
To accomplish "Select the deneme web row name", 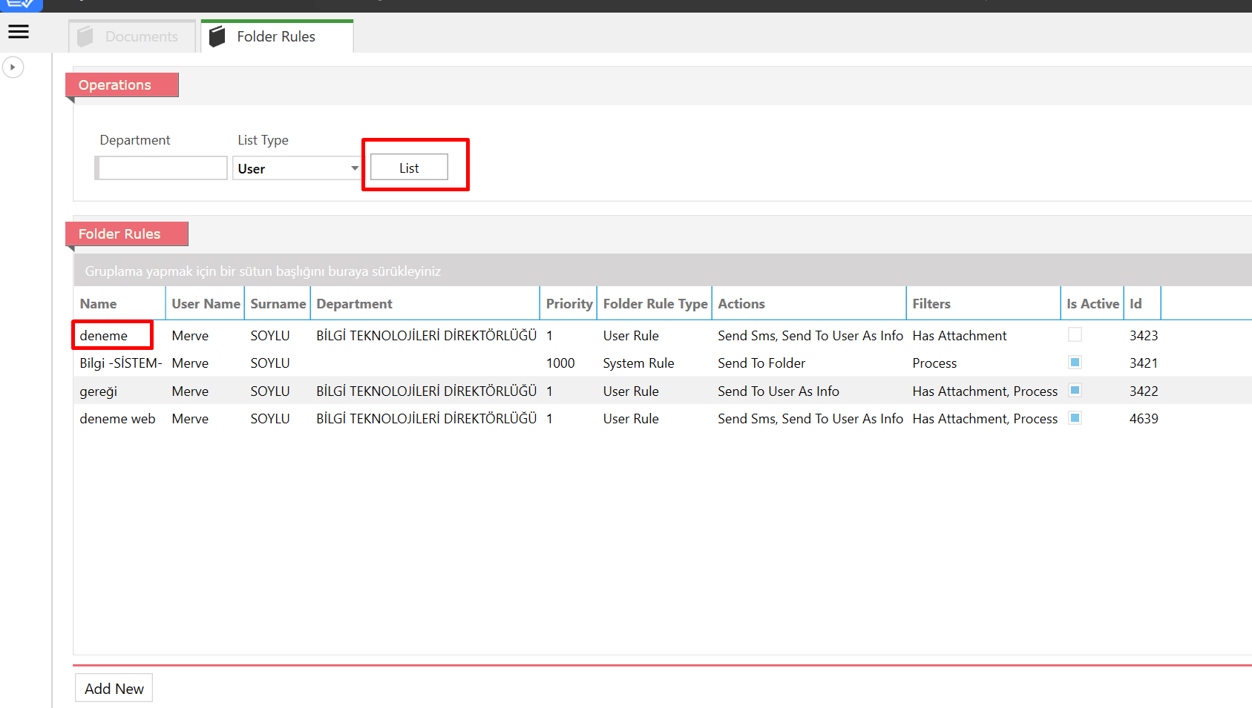I will click(117, 419).
